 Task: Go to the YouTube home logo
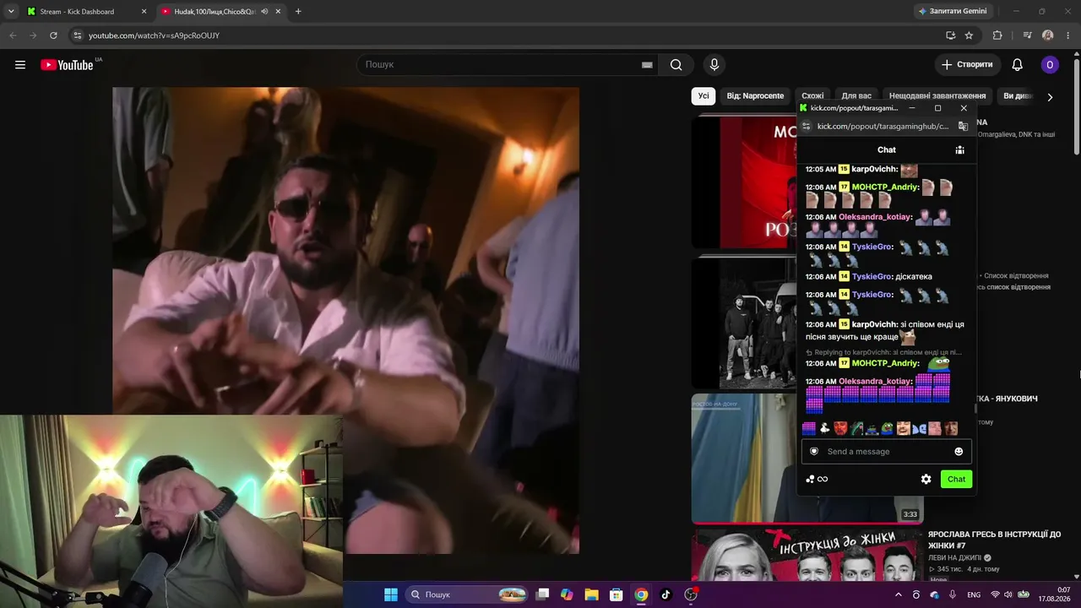point(67,65)
